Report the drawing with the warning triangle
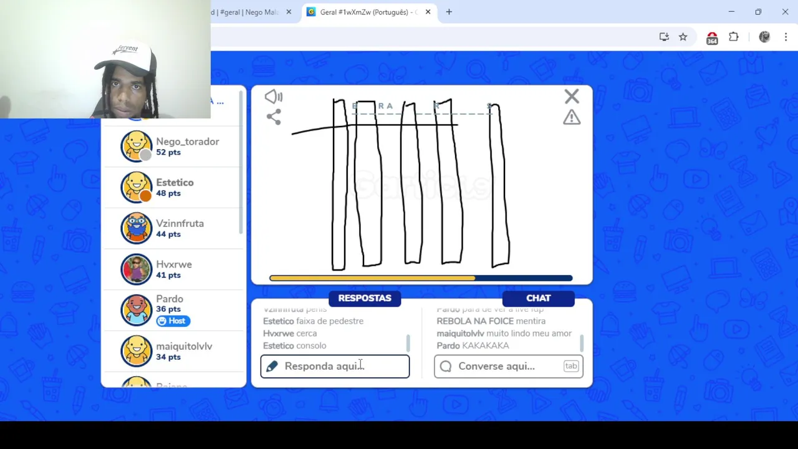The image size is (798, 449). pyautogui.click(x=572, y=117)
